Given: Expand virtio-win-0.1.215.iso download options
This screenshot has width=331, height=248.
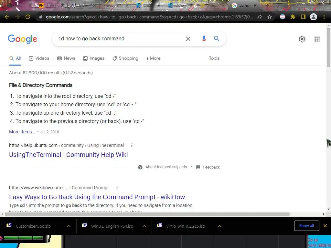Looking at the screenshot, I should click(219, 226).
